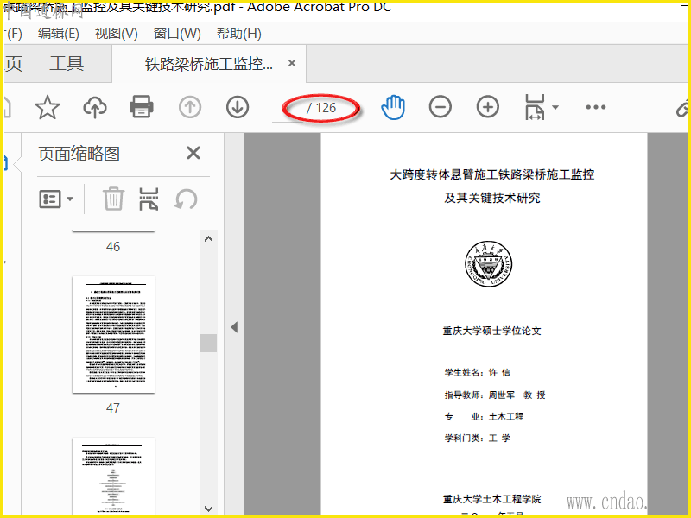Delete selected page with trash icon

coord(113,199)
